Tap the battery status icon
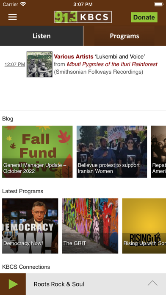The width and height of the screenshot is (166, 295). click(158, 4)
